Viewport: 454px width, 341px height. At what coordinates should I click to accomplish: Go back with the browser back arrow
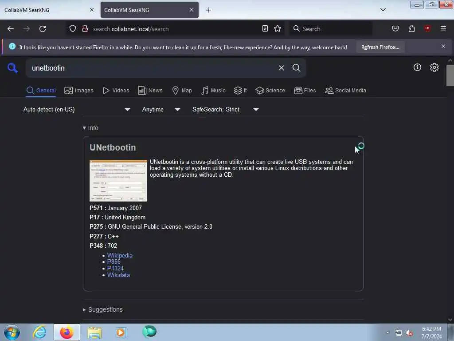(x=11, y=29)
